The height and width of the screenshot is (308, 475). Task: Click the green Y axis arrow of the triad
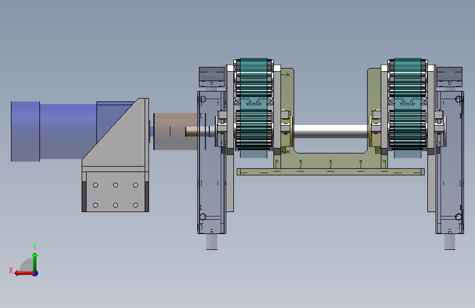coord(35,262)
